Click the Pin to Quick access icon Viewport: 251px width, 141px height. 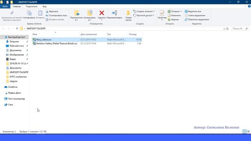click(x=12, y=13)
